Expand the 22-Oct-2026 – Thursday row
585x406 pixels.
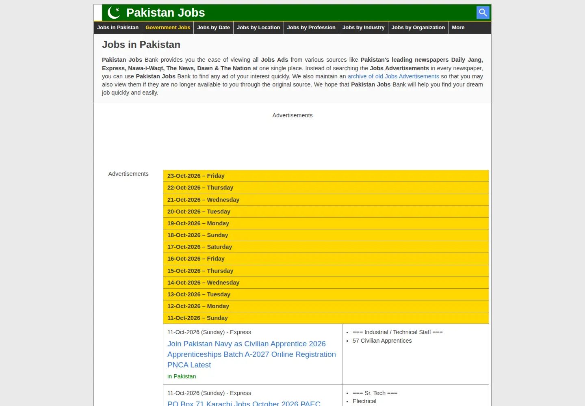(326, 188)
